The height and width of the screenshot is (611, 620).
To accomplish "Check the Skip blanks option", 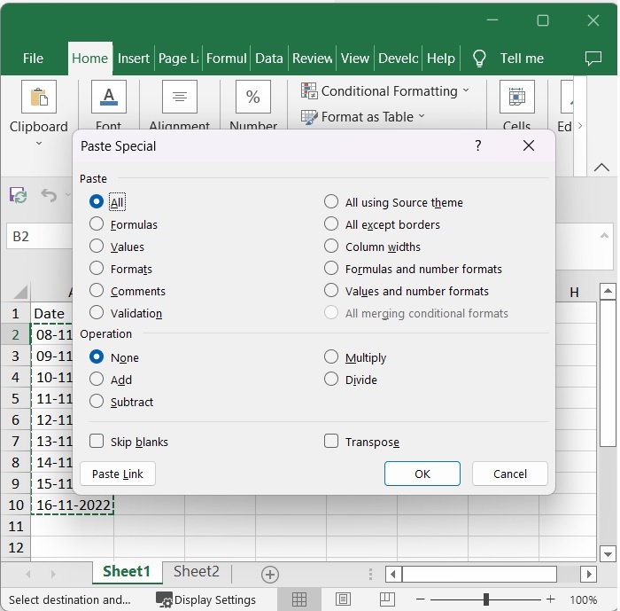I will pos(97,442).
